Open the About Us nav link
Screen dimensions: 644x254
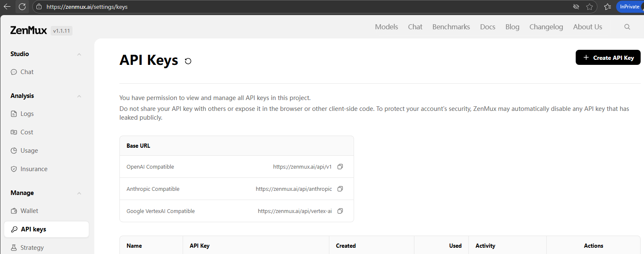pos(587,27)
